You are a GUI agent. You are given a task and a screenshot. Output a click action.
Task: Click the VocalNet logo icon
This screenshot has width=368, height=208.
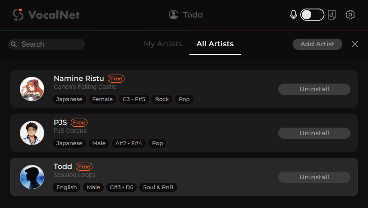click(x=18, y=15)
